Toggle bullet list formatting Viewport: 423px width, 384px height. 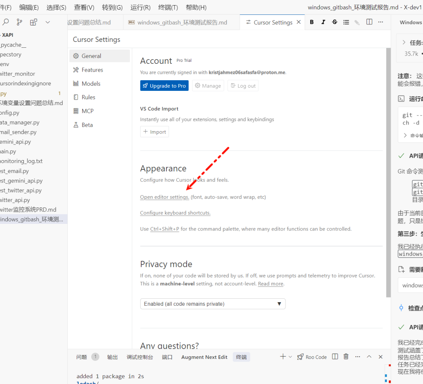click(346, 22)
